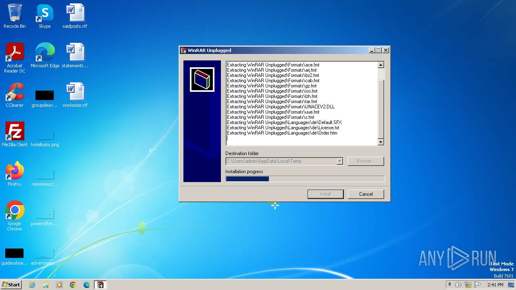Launch the Skype desktop shortcut
The height and width of the screenshot is (290, 516).
pyautogui.click(x=44, y=16)
